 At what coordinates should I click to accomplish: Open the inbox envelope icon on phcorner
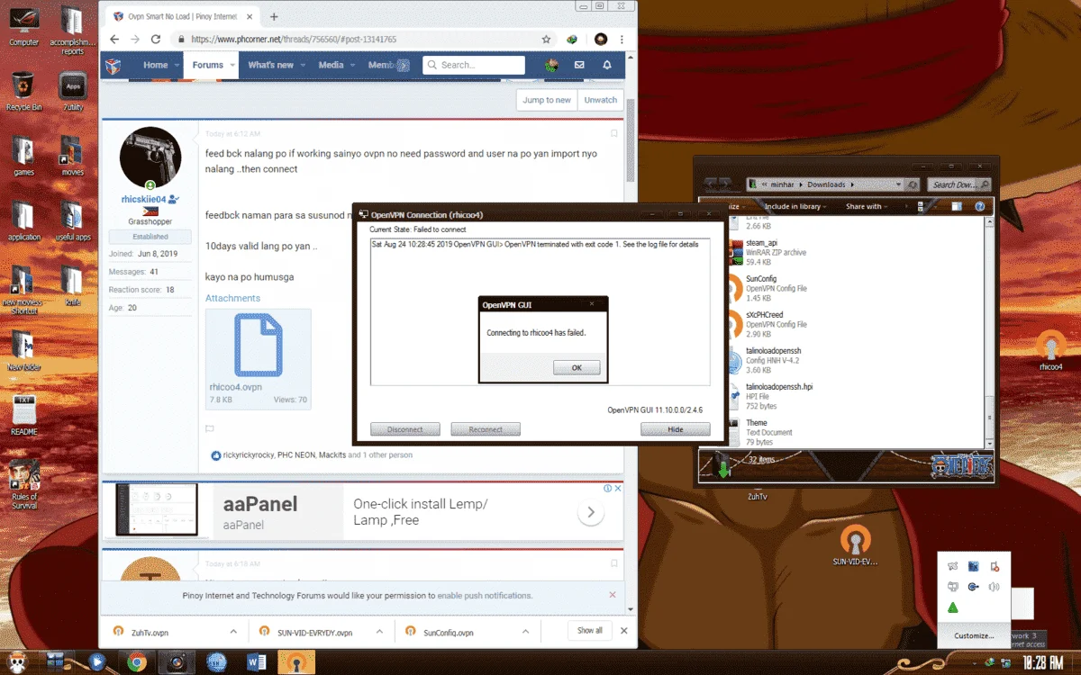[579, 65]
